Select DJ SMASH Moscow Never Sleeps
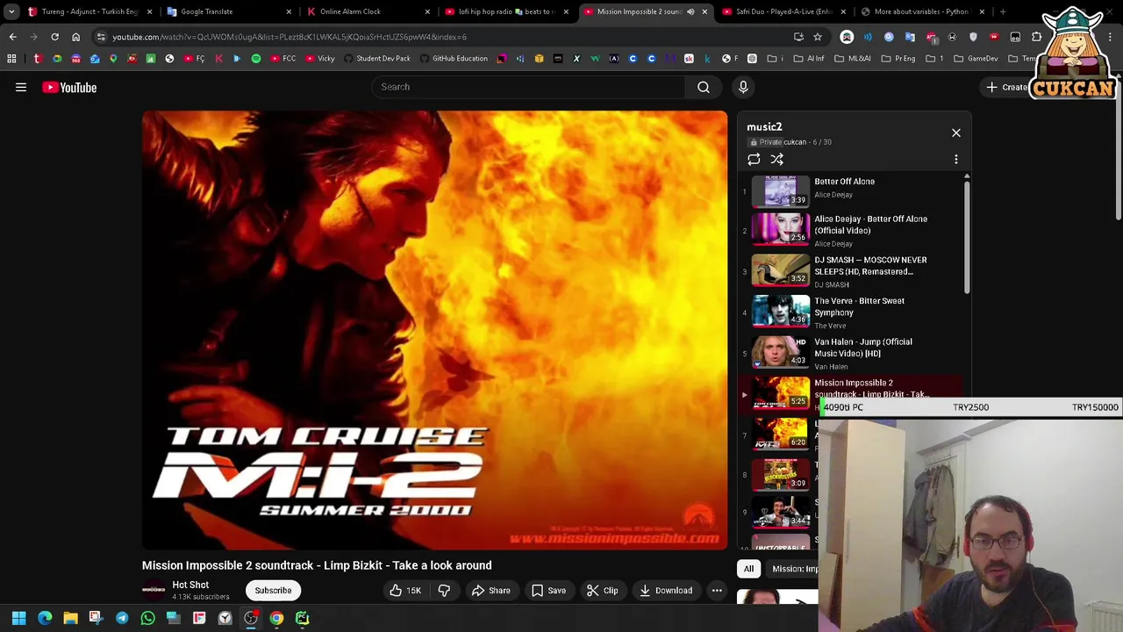The image size is (1123, 632). pos(851,271)
